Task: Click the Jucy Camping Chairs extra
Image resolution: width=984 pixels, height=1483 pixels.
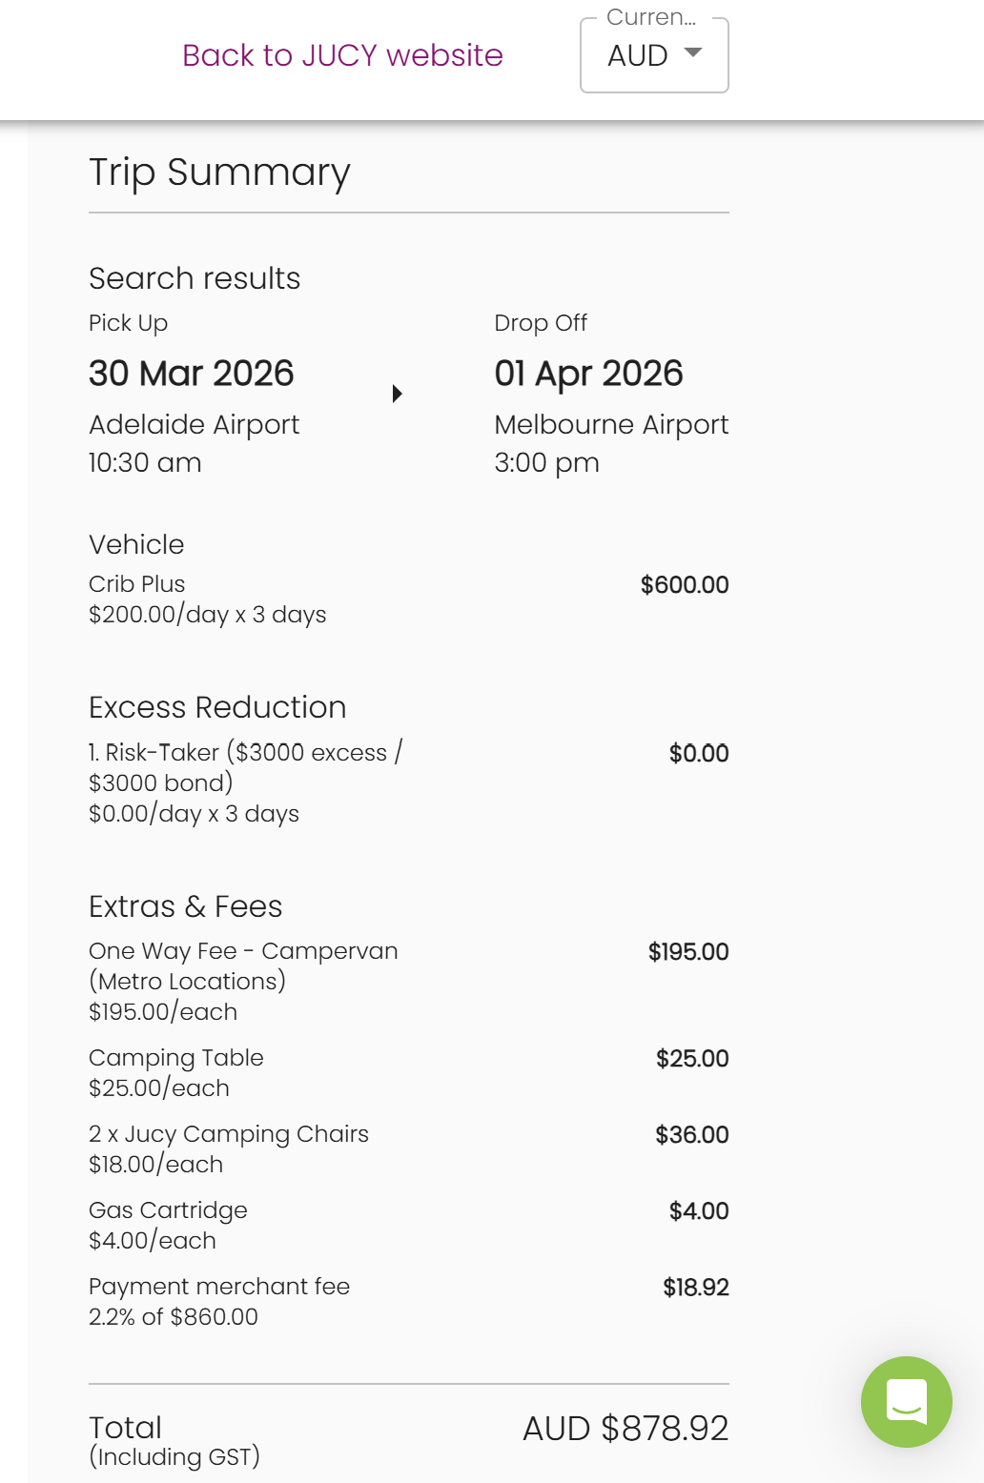Action: point(229,1134)
